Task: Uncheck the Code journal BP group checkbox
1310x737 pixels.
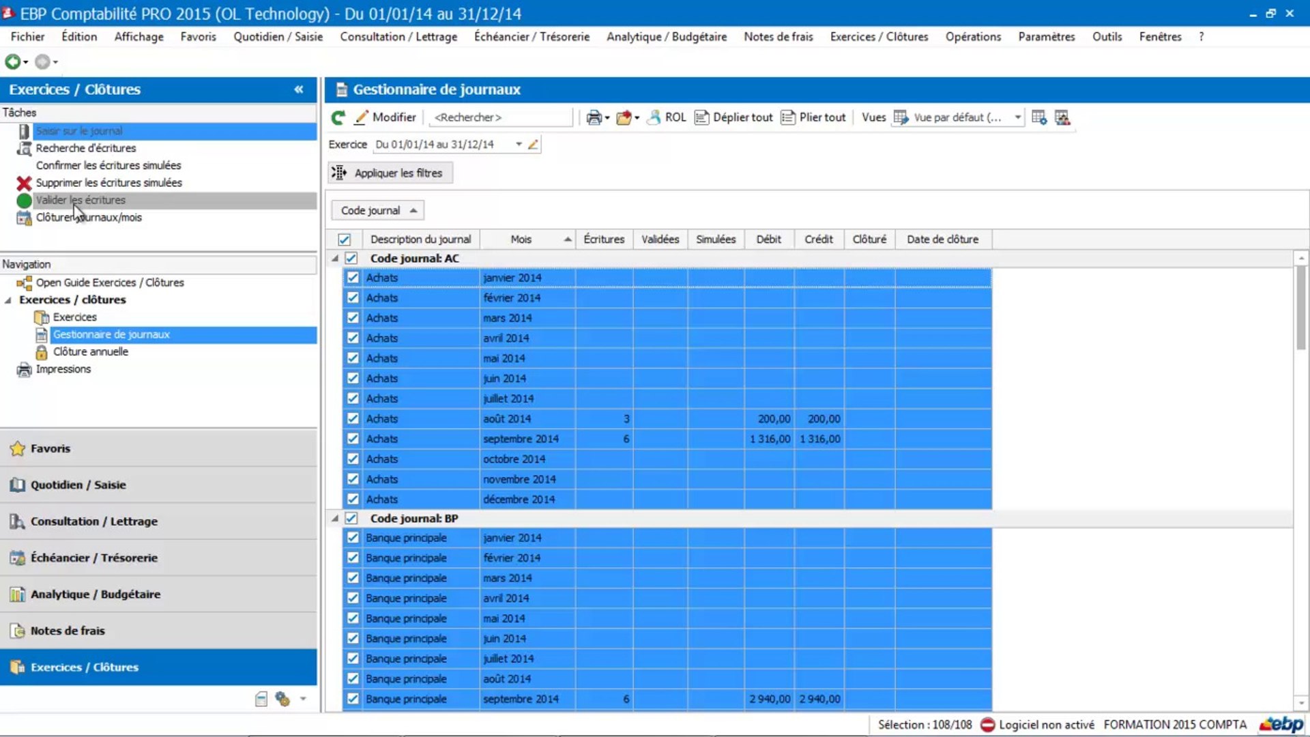Action: [x=351, y=519]
